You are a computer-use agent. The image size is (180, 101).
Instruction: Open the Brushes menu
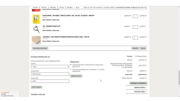53,8
